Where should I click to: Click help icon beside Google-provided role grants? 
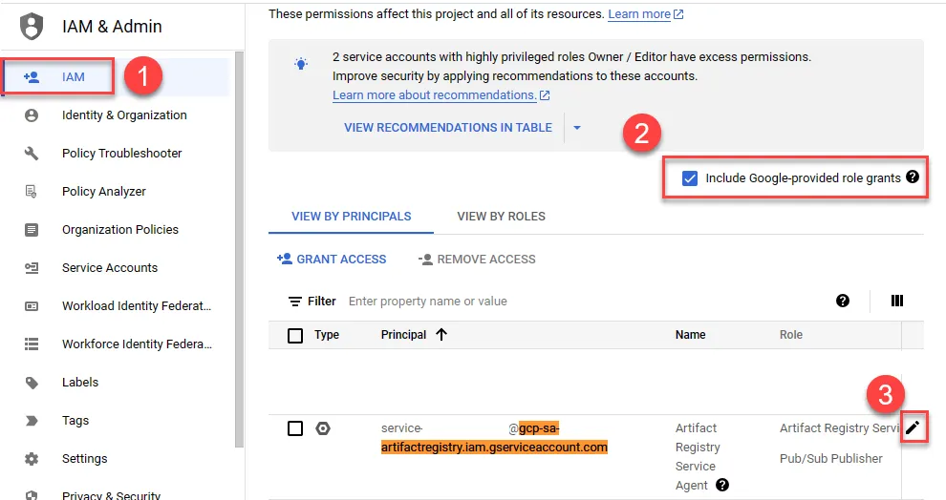[x=913, y=177]
